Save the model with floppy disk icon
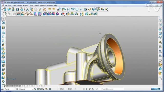The width and height of the screenshot is (164, 92). tap(17, 9)
